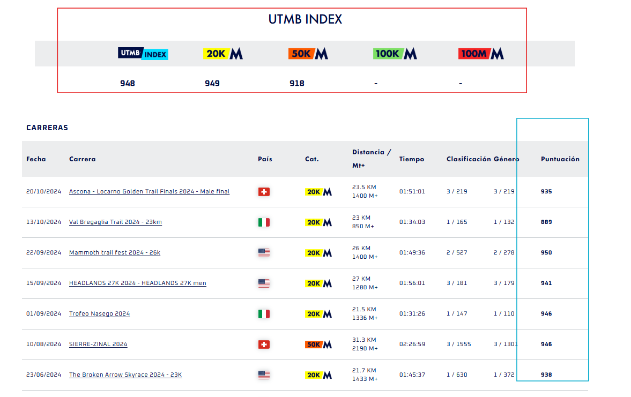Select the UTMB INDEX badge icon
631x397 pixels.
pos(143,53)
